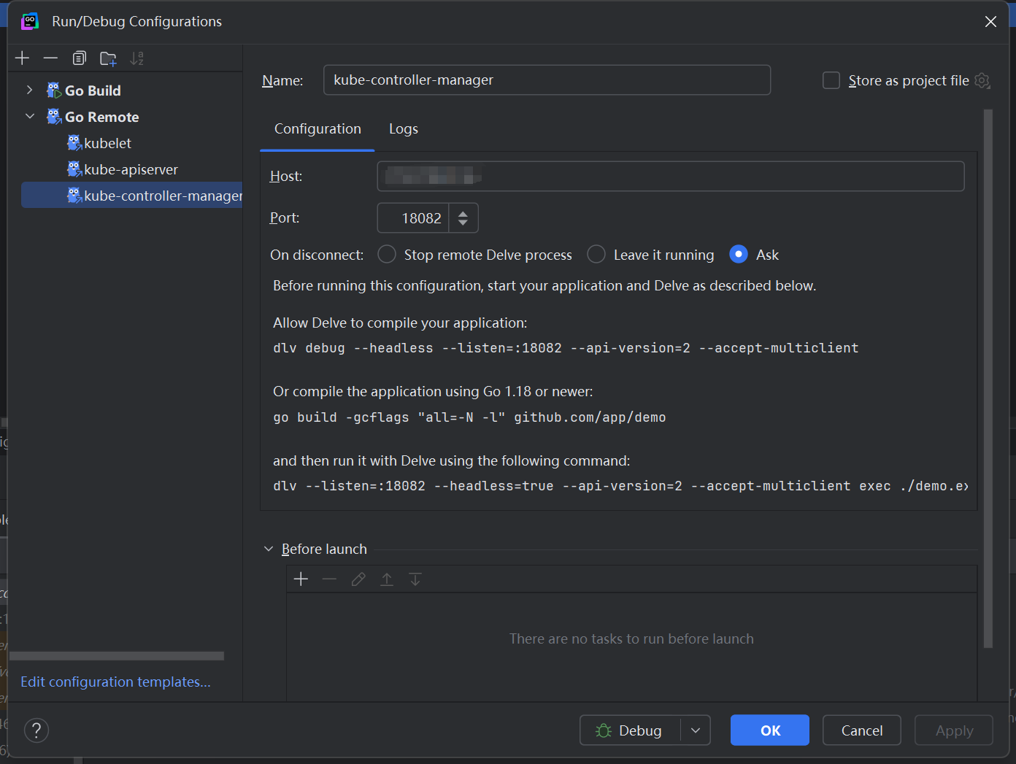Click 'Or compile the application using Go 1.18' text

point(433,391)
